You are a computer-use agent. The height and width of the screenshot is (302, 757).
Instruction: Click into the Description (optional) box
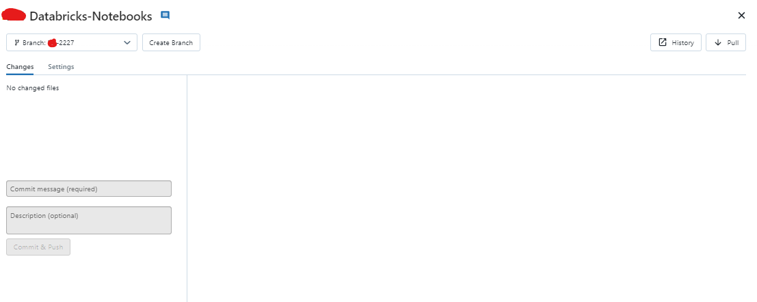tap(89, 220)
